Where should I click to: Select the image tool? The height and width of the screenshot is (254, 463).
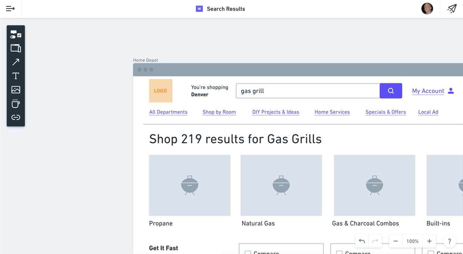pos(16,90)
